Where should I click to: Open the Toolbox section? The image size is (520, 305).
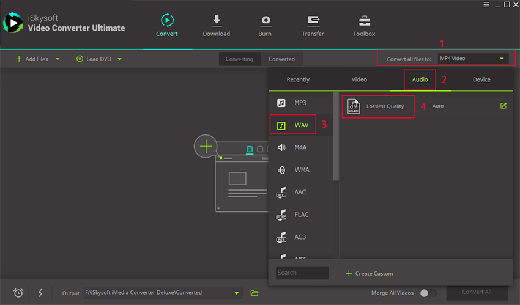pos(364,21)
